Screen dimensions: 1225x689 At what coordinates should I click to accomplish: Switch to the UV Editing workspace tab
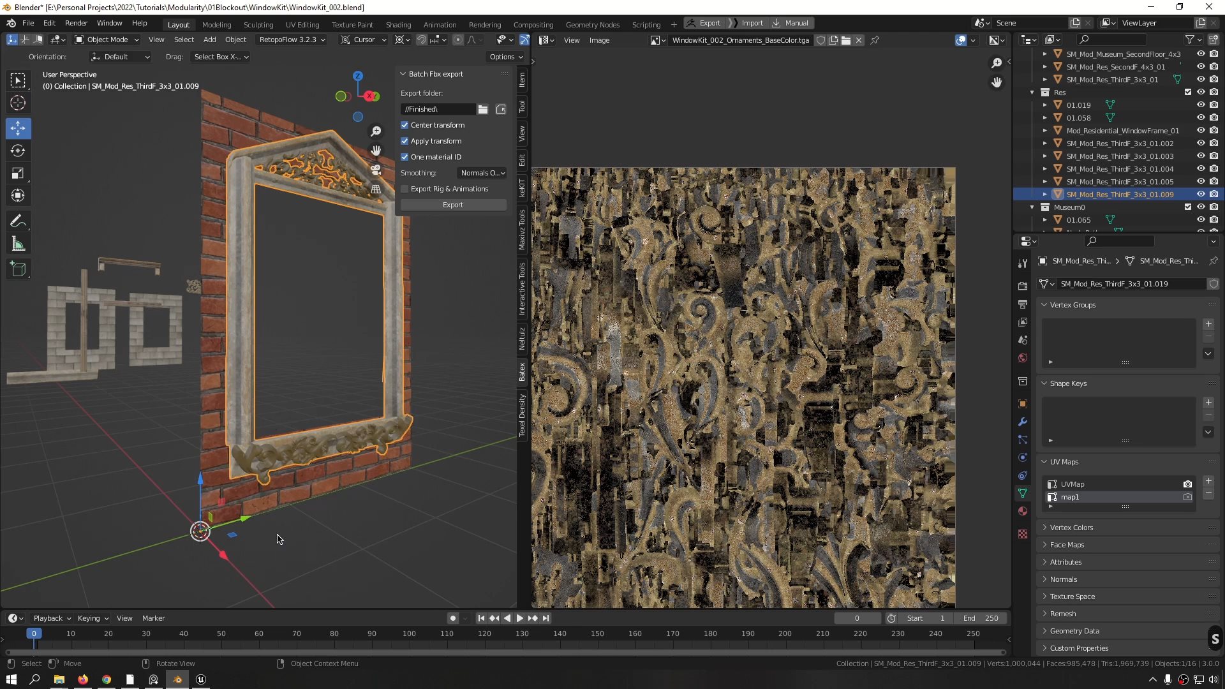click(302, 25)
